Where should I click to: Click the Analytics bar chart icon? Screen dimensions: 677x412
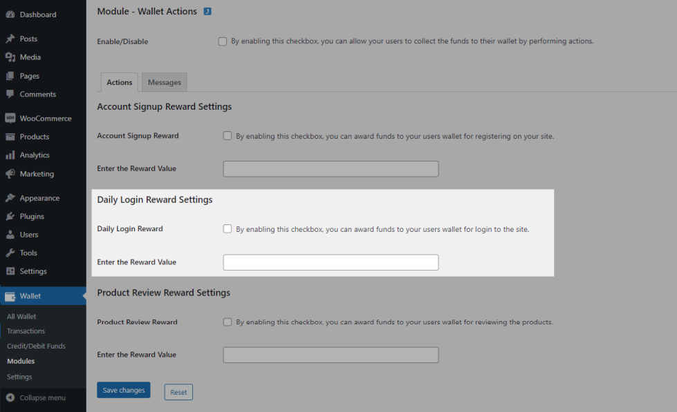[x=10, y=155]
